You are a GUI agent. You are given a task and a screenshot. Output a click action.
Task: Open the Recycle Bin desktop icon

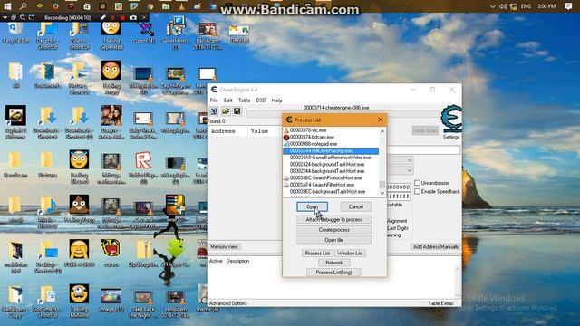pos(15,33)
